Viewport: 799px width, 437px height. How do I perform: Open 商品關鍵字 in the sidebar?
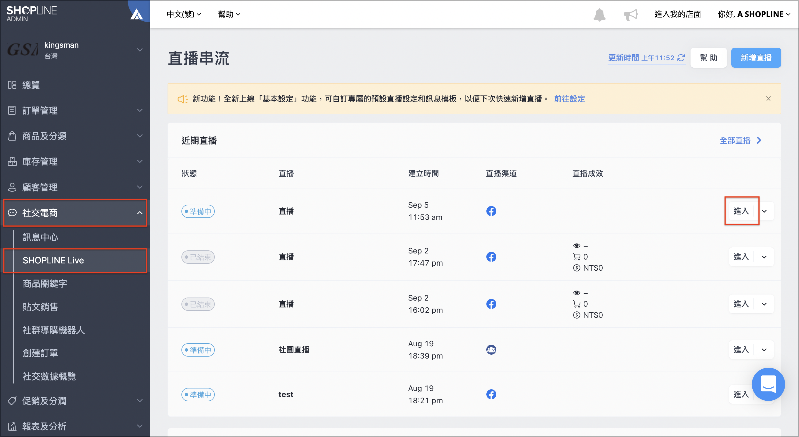(45, 284)
